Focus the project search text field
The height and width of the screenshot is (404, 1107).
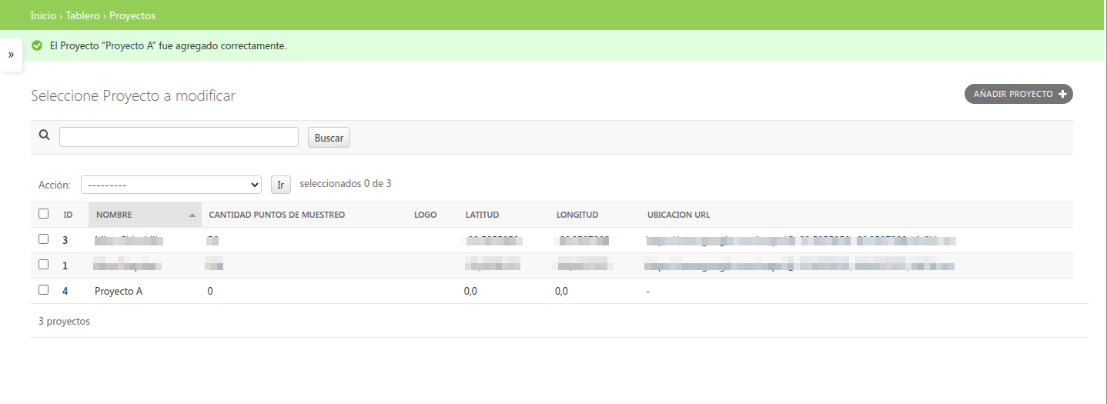[x=179, y=137]
